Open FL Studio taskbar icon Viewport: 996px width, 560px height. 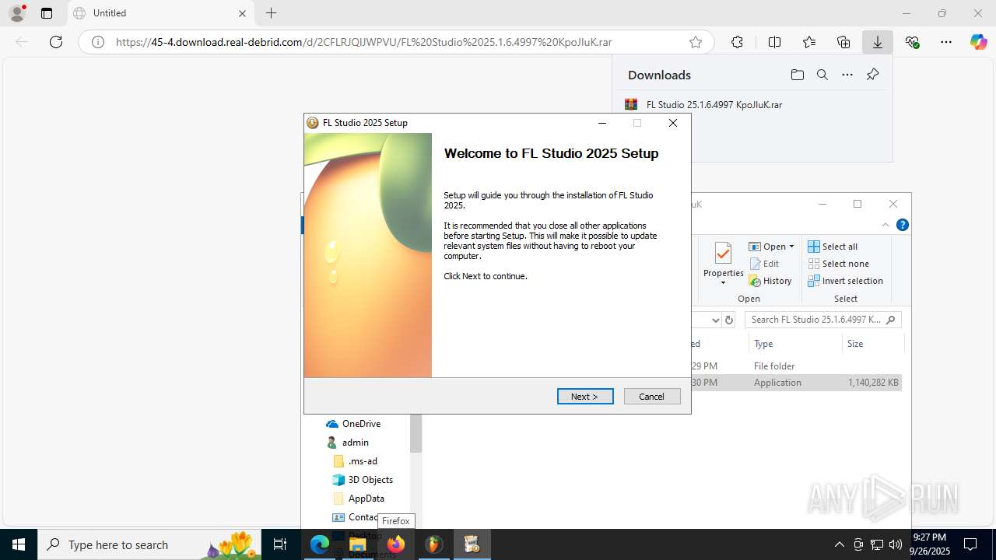point(433,544)
